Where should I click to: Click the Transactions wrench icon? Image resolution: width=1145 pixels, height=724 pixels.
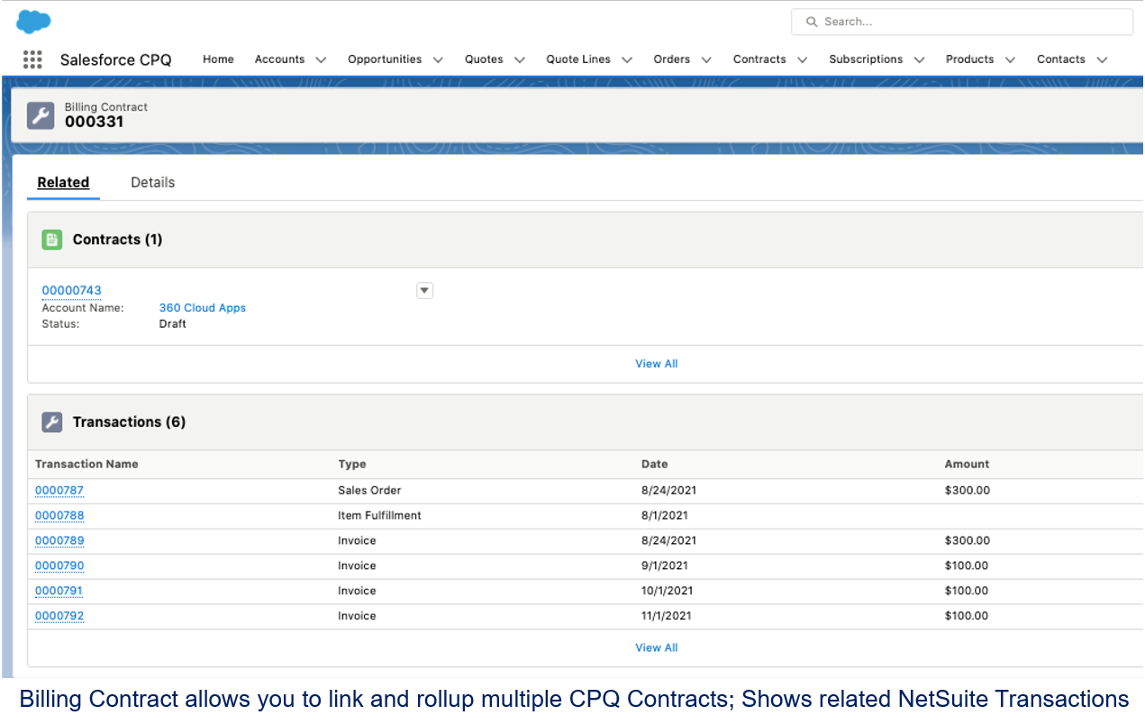point(52,422)
